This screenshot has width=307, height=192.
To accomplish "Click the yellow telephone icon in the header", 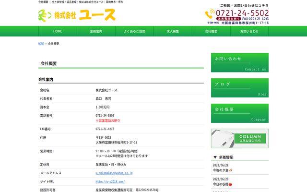I will pyautogui.click(x=210, y=13).
